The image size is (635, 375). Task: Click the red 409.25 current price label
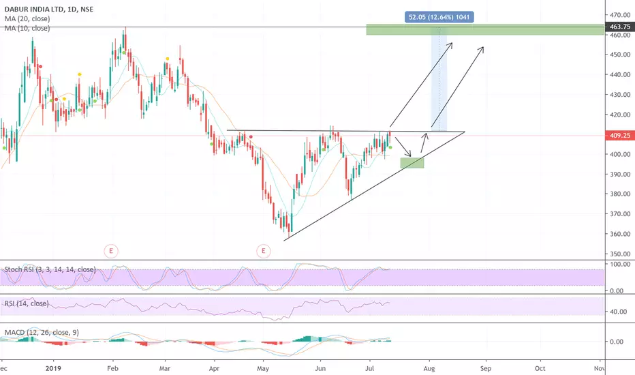tap(619, 136)
